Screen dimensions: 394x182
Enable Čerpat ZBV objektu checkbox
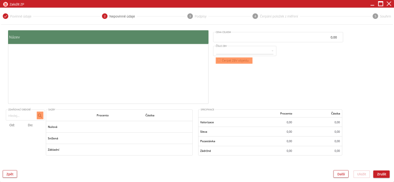(219, 60)
